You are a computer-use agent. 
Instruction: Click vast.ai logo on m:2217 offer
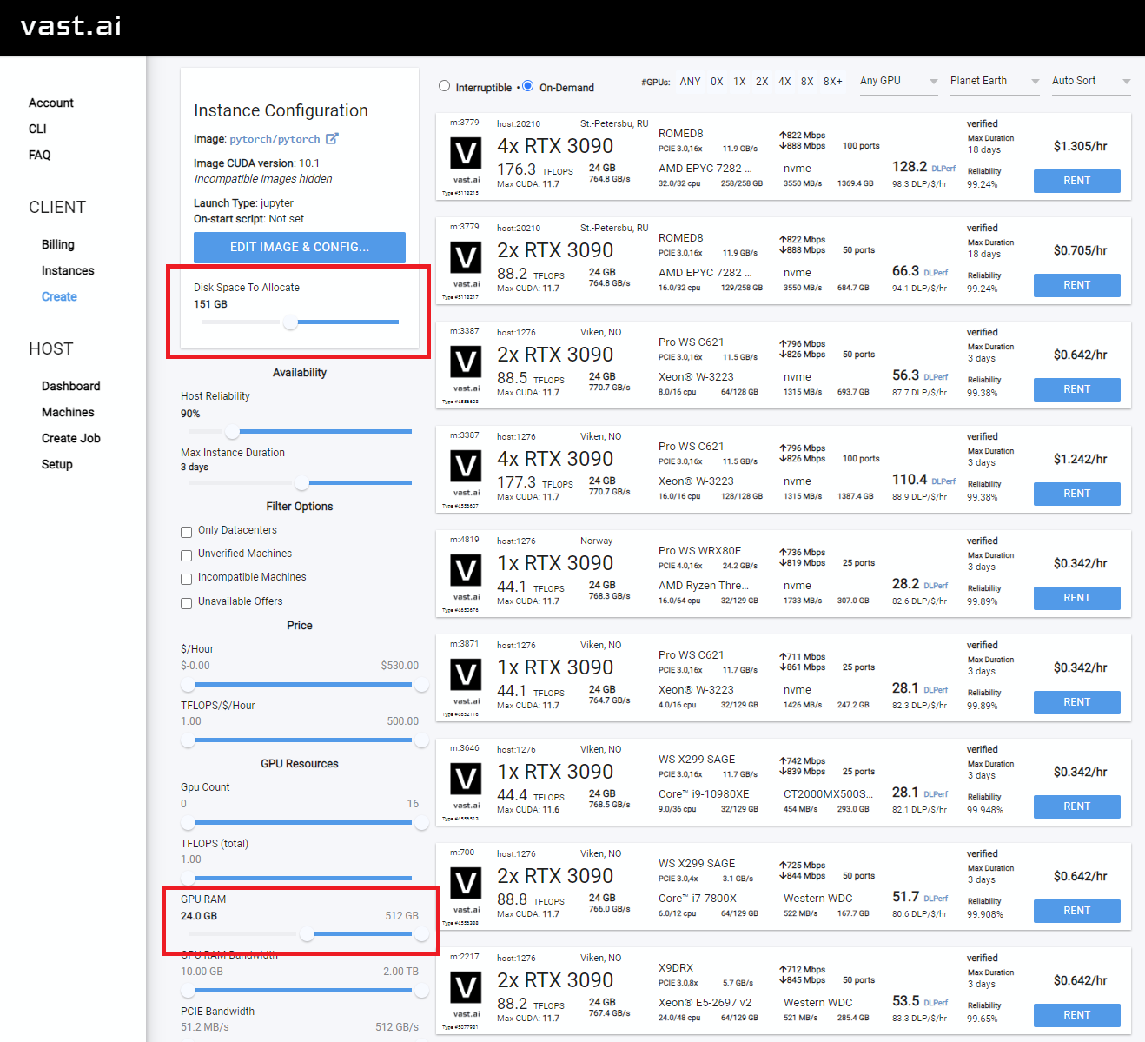(x=466, y=989)
